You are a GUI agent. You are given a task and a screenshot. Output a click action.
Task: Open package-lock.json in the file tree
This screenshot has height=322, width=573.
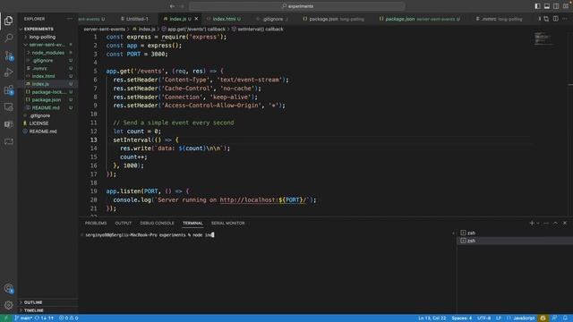tap(49, 92)
